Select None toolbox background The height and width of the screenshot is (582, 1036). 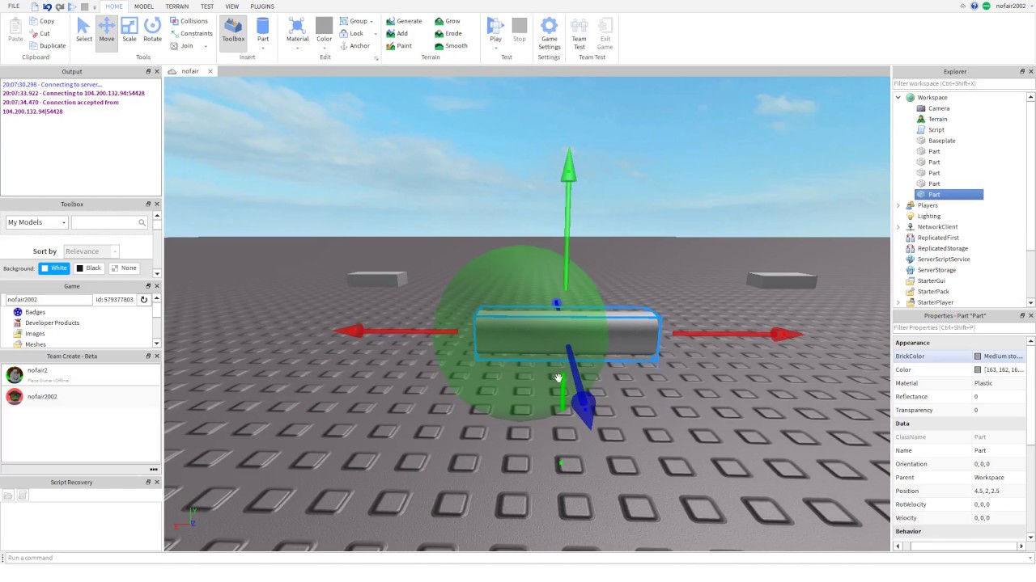[x=124, y=268]
